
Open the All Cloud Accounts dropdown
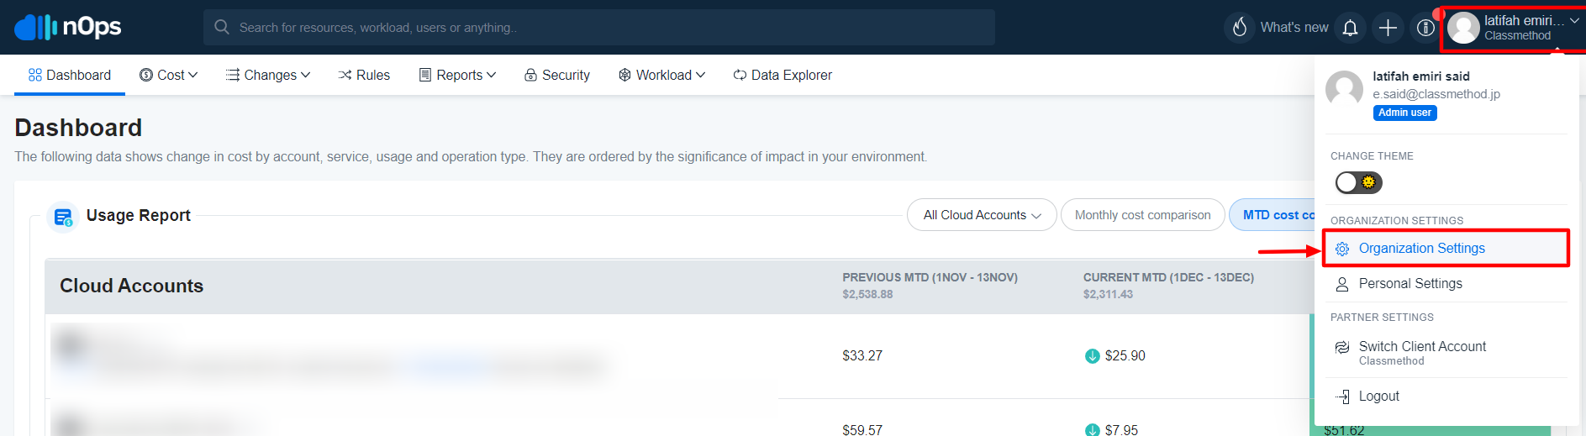pyautogui.click(x=981, y=215)
